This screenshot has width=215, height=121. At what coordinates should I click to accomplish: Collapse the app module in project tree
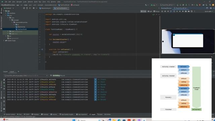(x=4, y=11)
